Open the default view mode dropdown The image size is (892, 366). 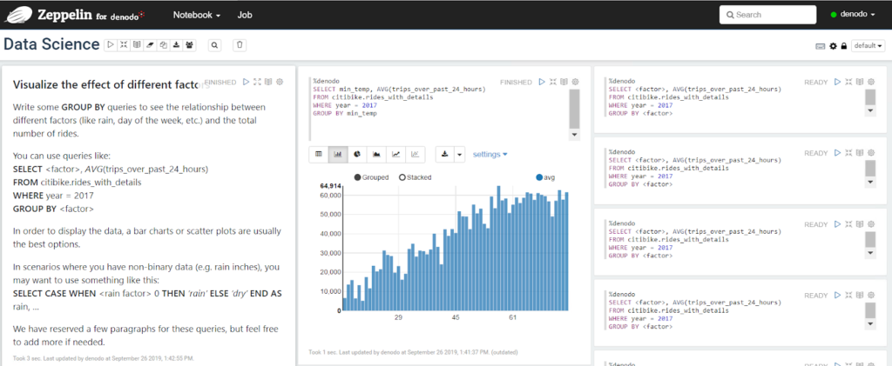[x=868, y=46]
